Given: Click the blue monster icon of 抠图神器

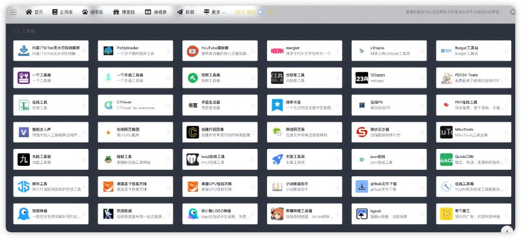Looking at the screenshot, I should (x=23, y=214).
